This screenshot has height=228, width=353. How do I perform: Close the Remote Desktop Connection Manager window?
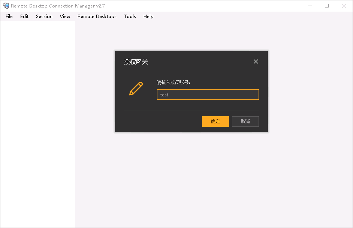click(344, 6)
